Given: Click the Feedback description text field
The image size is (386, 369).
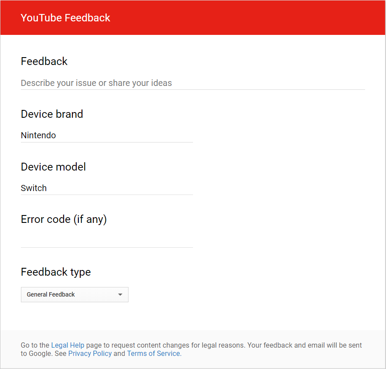Looking at the screenshot, I should pos(193,83).
